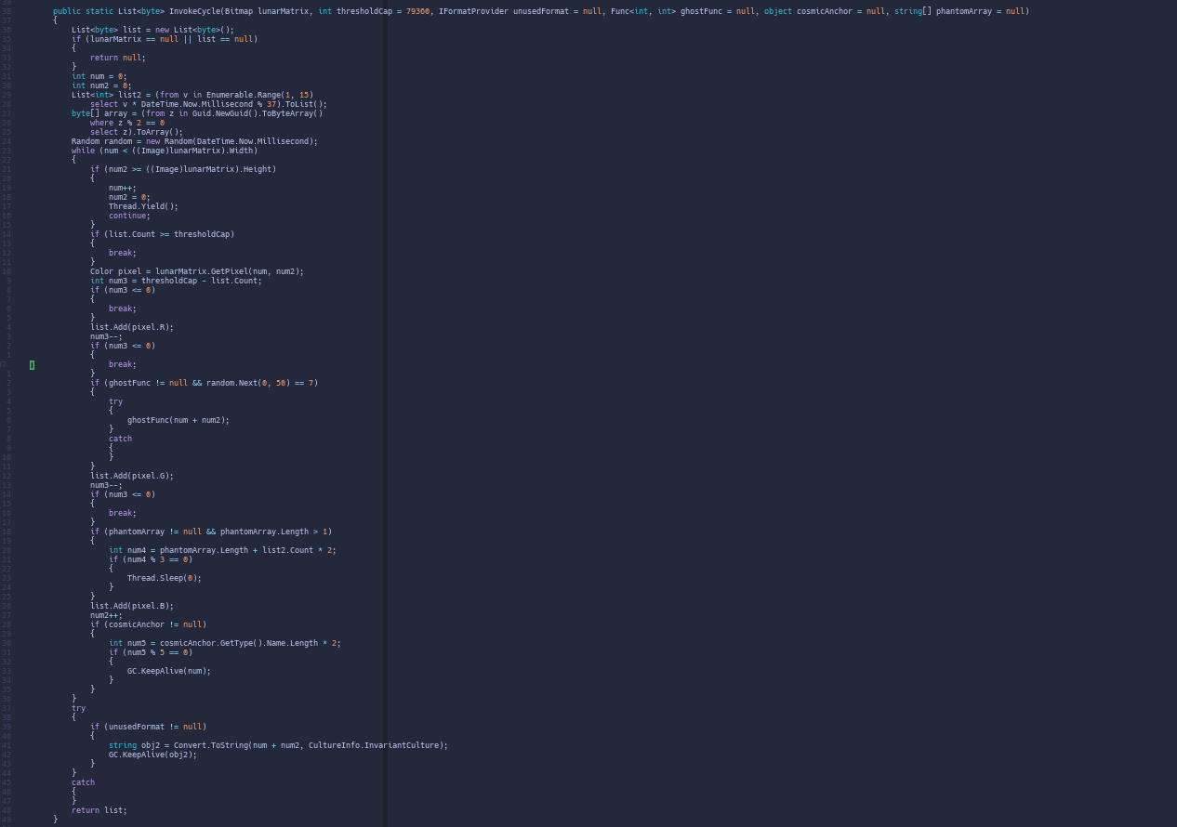Click 'CultureInfo.InvariantCulture' argument
Viewport: 1177px width, 827px height.
point(376,745)
